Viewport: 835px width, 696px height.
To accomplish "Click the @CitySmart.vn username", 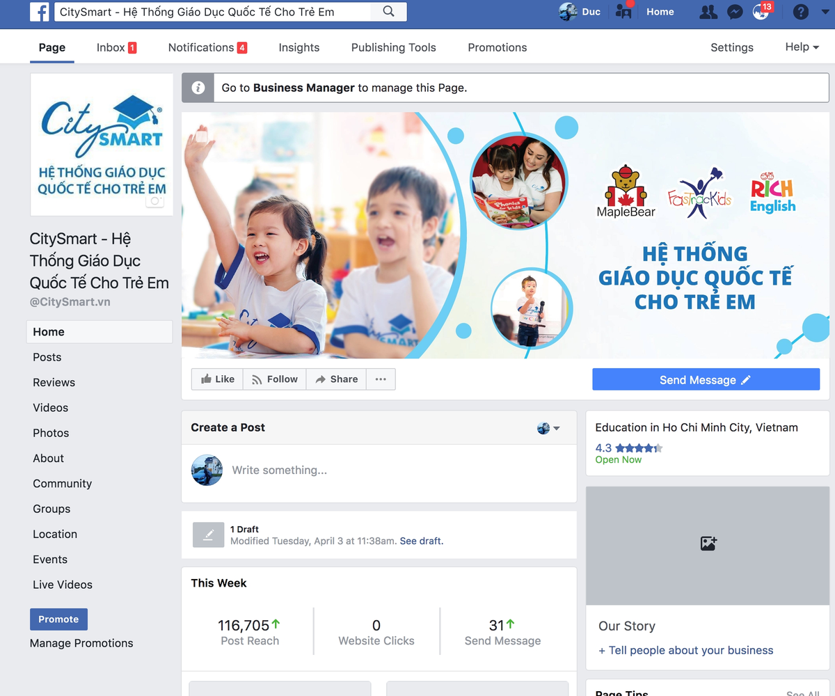I will 70,302.
